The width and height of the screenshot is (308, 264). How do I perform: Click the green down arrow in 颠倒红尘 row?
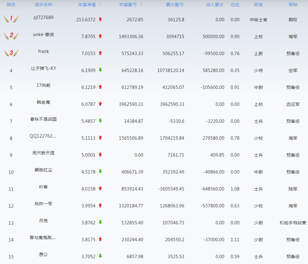click(101, 171)
